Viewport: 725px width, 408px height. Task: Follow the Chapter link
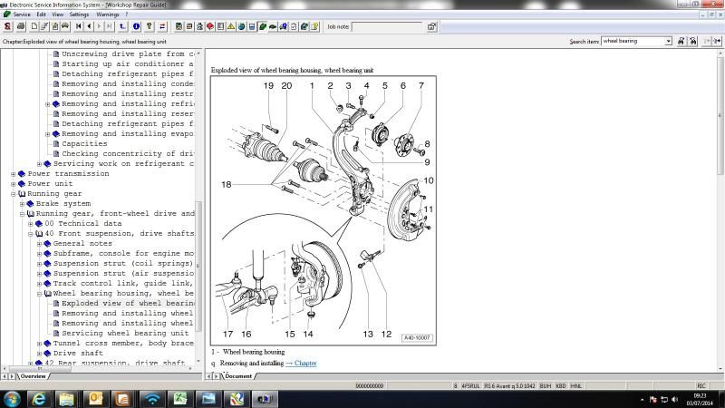(x=305, y=364)
